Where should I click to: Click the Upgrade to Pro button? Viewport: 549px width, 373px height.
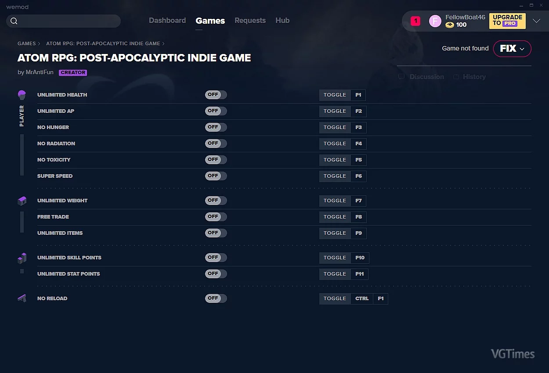(x=507, y=21)
